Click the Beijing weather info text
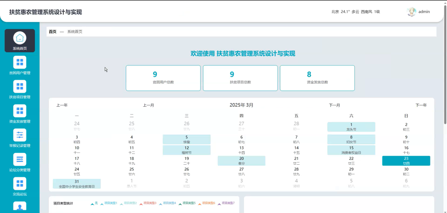447x213 pixels. click(x=355, y=12)
